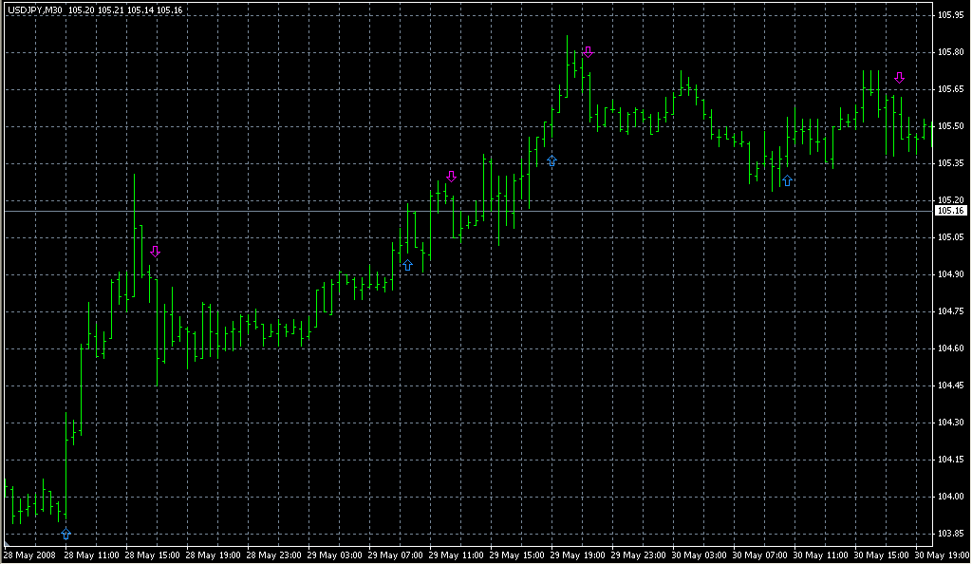Click the 29 May 23:00 time label
972x564 pixels.
638,555
